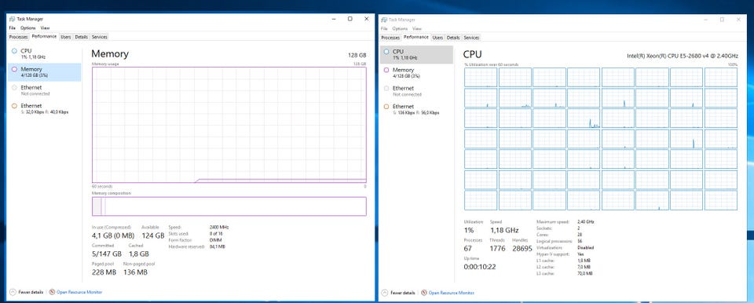Click the Hardware reserved value 84,1 MB
754x303 pixels.
pyautogui.click(x=218, y=246)
